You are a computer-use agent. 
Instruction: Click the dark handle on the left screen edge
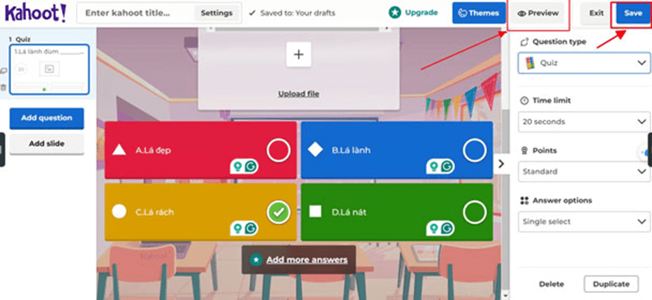point(2,149)
